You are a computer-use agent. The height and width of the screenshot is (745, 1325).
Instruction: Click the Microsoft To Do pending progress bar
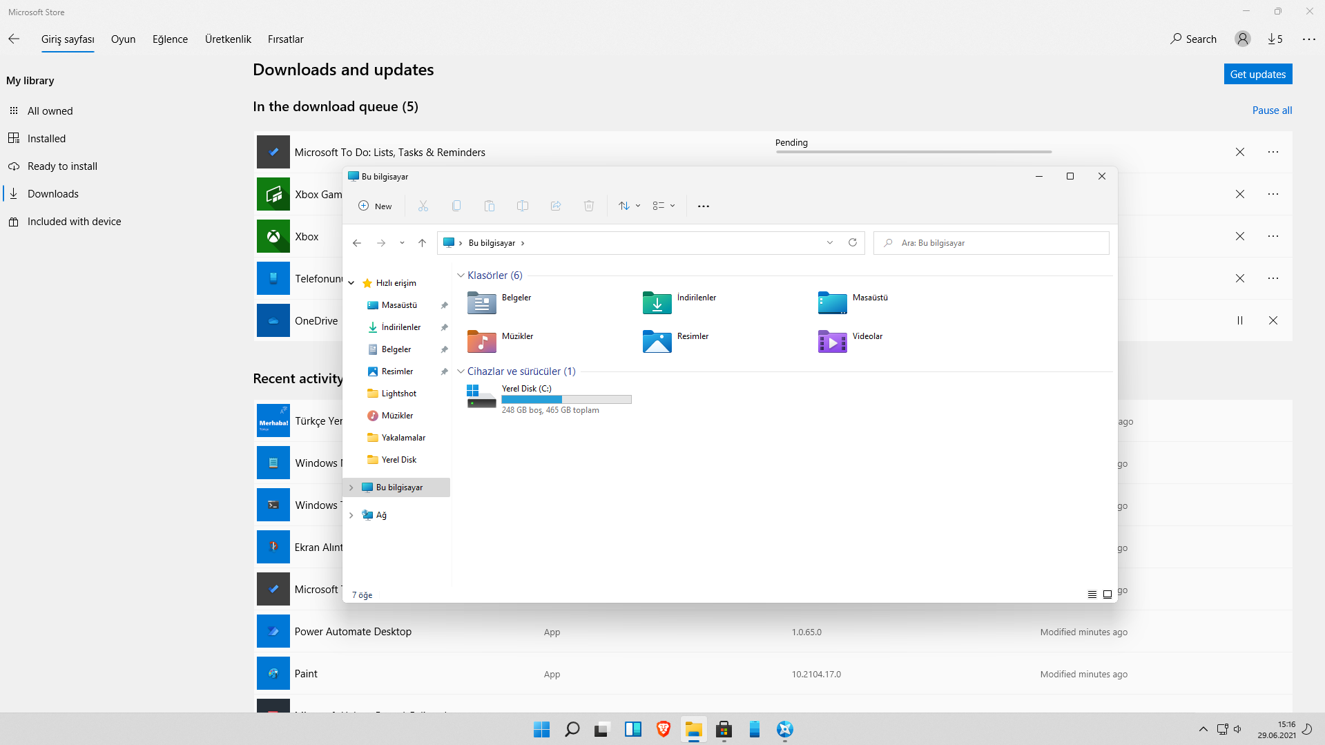[913, 152]
